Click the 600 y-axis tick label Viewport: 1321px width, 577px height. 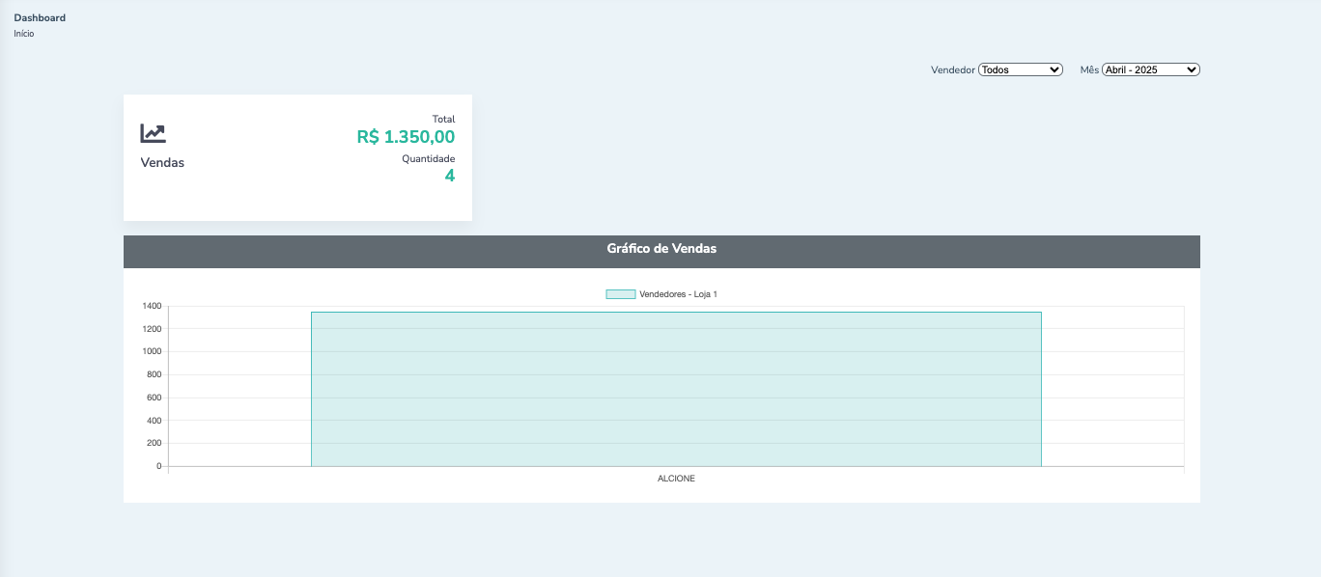(154, 398)
